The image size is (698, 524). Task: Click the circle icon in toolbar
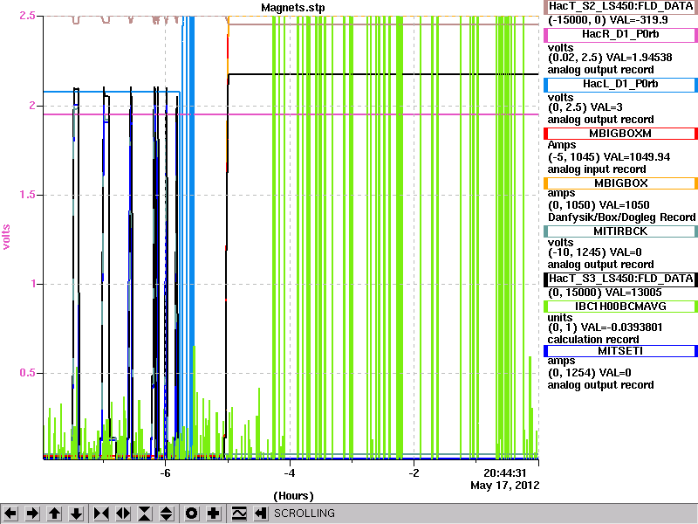(x=192, y=514)
